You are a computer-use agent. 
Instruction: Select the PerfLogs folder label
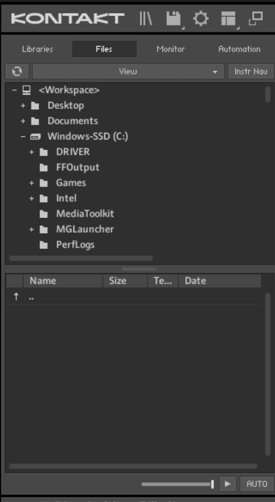[x=75, y=245]
